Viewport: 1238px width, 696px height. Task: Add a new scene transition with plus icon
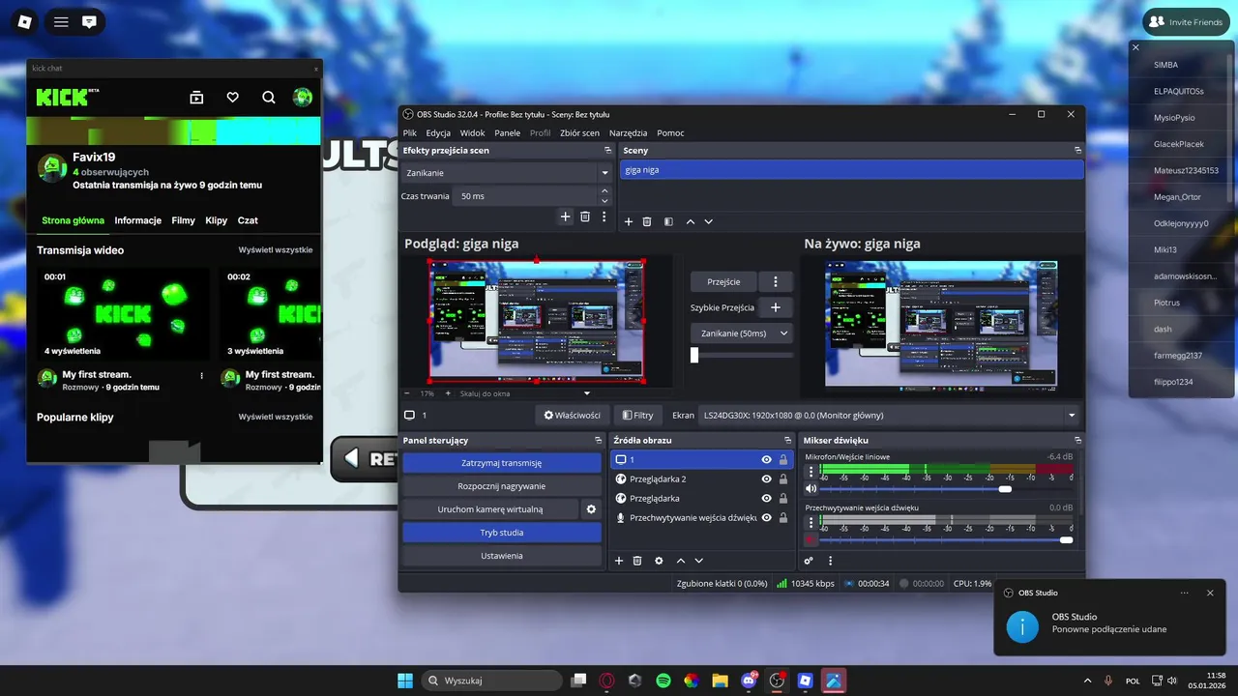[566, 217]
